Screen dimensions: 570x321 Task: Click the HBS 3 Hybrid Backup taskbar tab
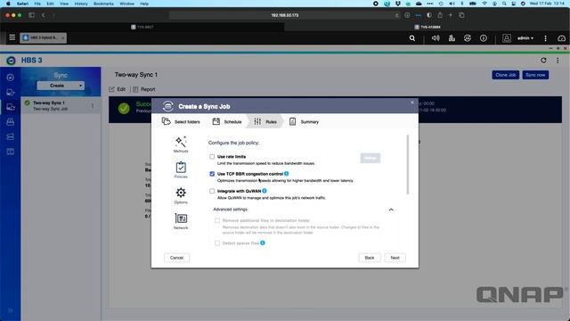(44, 37)
